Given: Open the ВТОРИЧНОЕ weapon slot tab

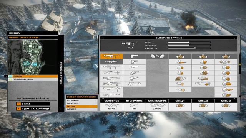Looking at the screenshot, I should tap(135, 101).
